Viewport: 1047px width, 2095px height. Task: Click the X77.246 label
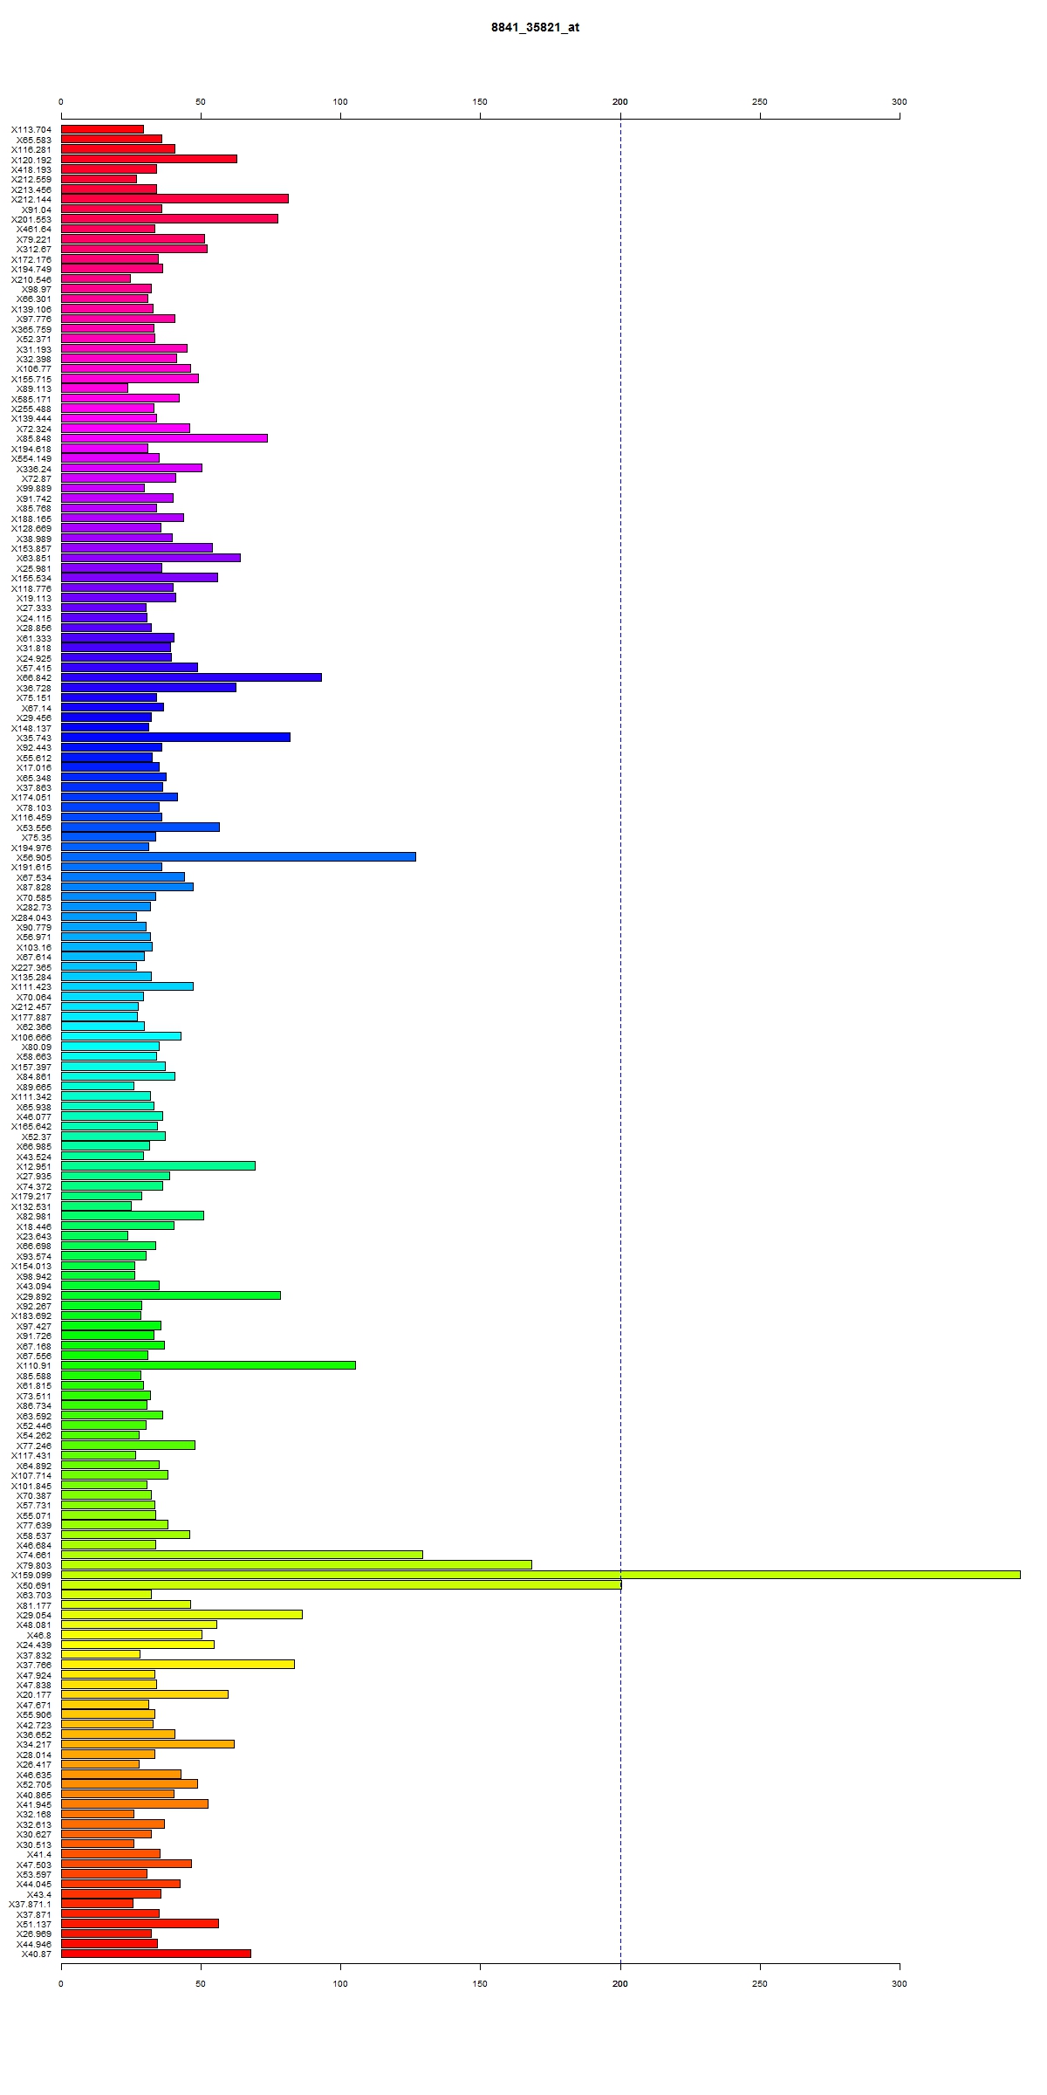(34, 1446)
